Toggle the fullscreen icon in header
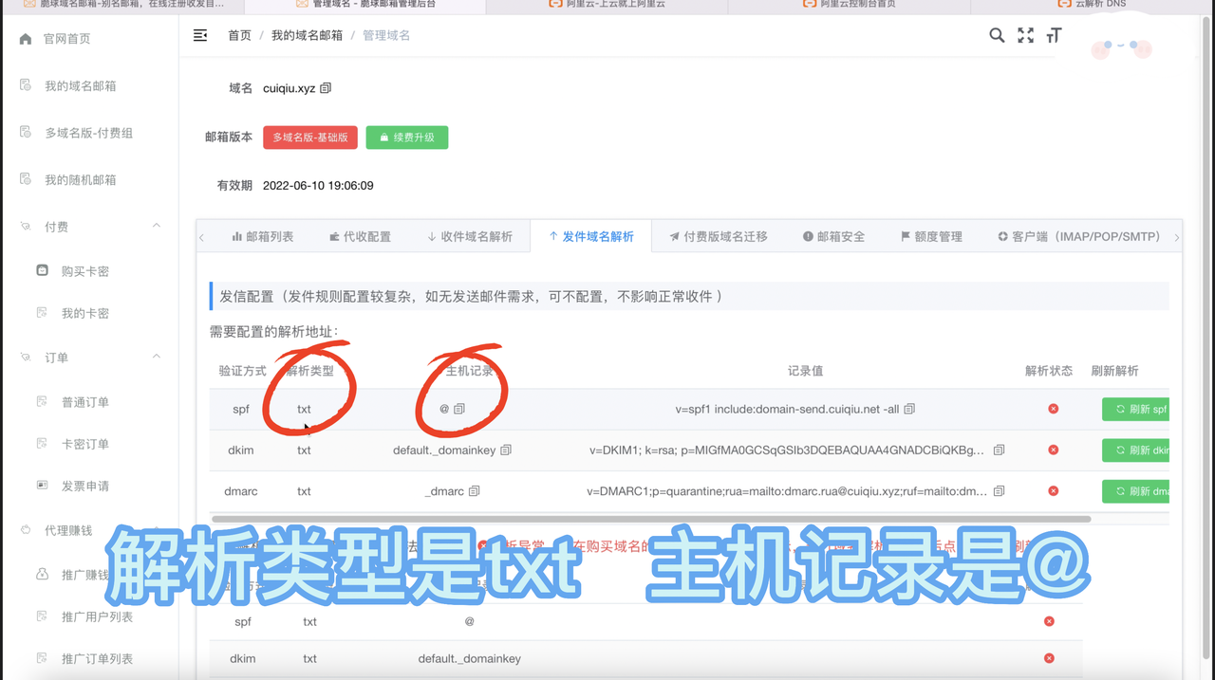This screenshot has width=1215, height=680. [1026, 35]
